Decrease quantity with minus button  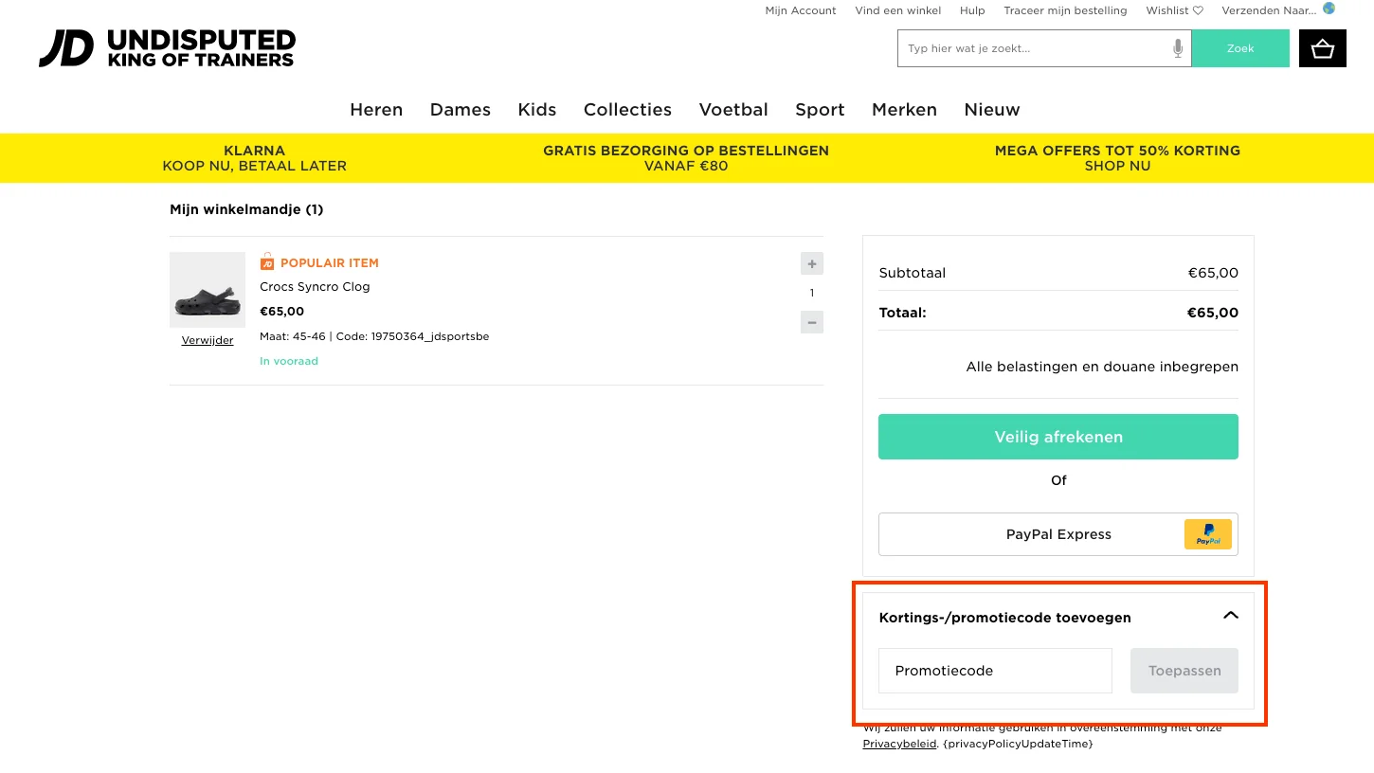(812, 322)
